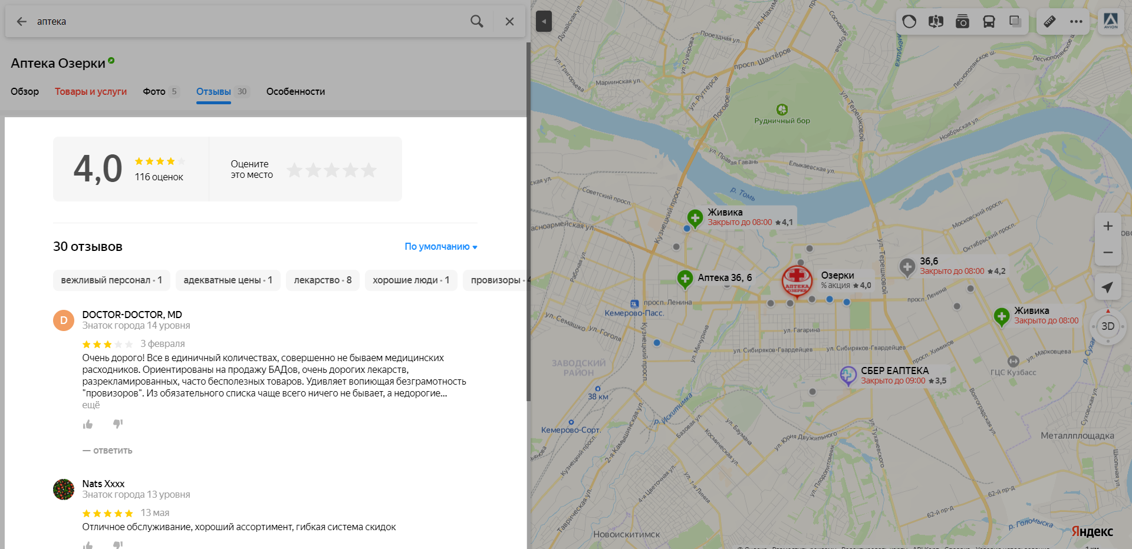Open the Avion profile avatar
This screenshot has height=549, width=1132.
pos(1111,22)
